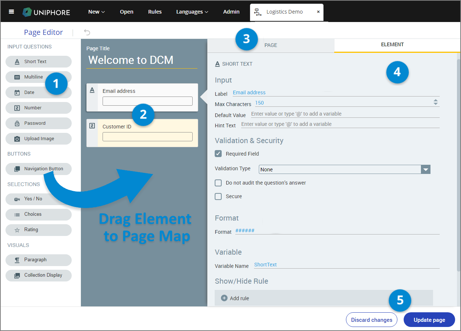Click the undo arrow icon
Image resolution: width=461 pixels, height=331 pixels.
(87, 32)
